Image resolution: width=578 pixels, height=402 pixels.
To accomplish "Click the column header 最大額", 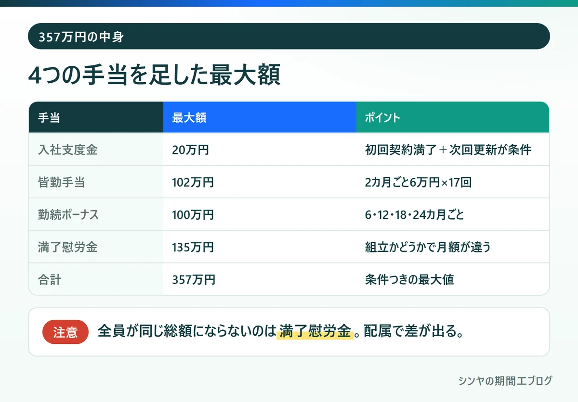I will (260, 117).
